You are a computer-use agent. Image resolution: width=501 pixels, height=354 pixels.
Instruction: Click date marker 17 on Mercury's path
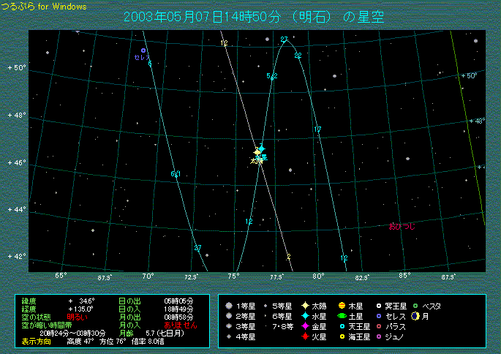pos(317,129)
